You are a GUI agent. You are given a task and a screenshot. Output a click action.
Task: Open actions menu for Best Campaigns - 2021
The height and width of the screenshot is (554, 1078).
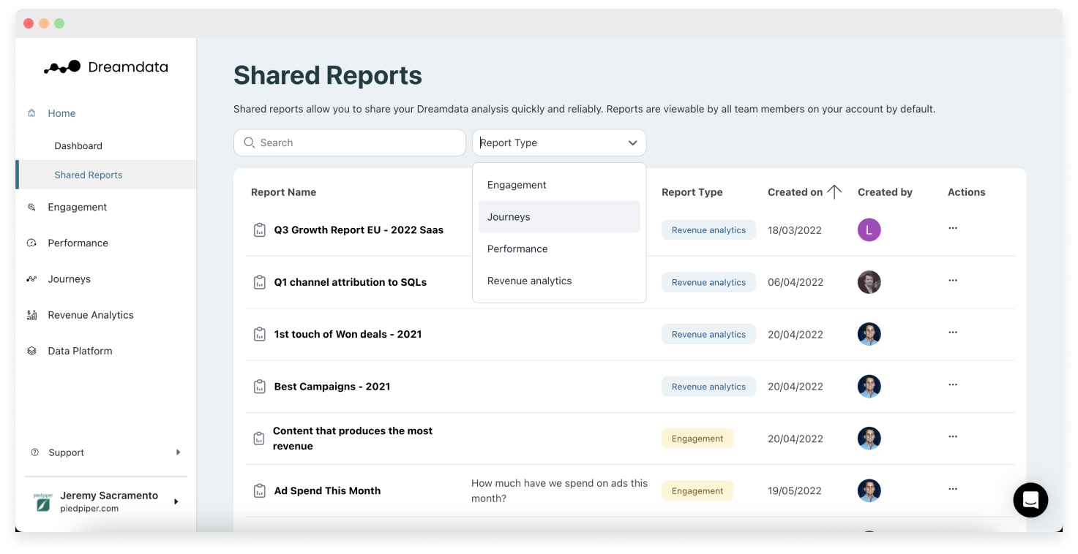coord(953,384)
